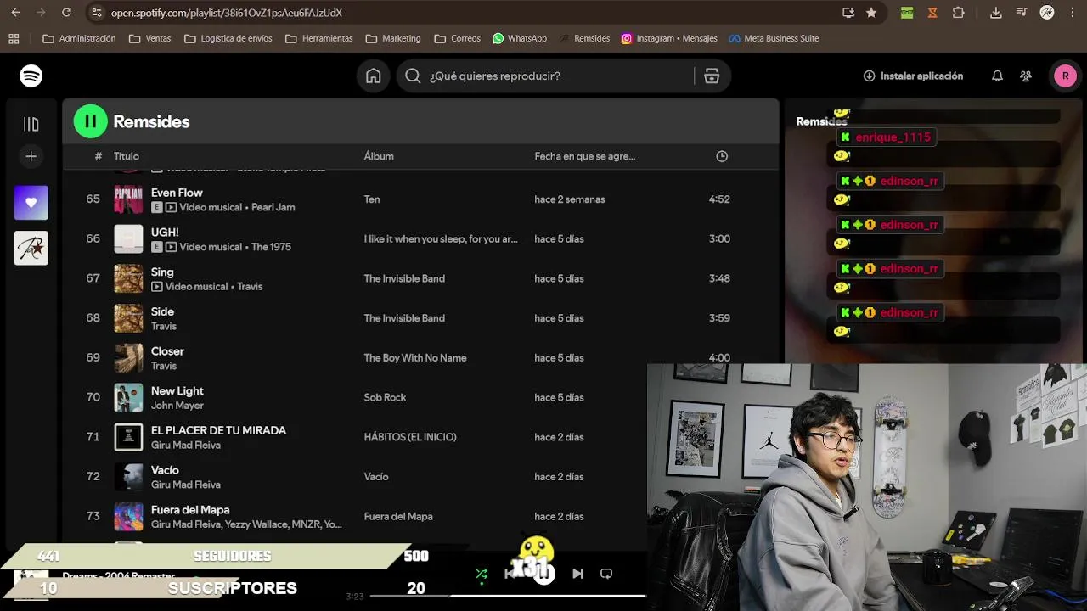Open the Browse icon beside search

point(712,76)
